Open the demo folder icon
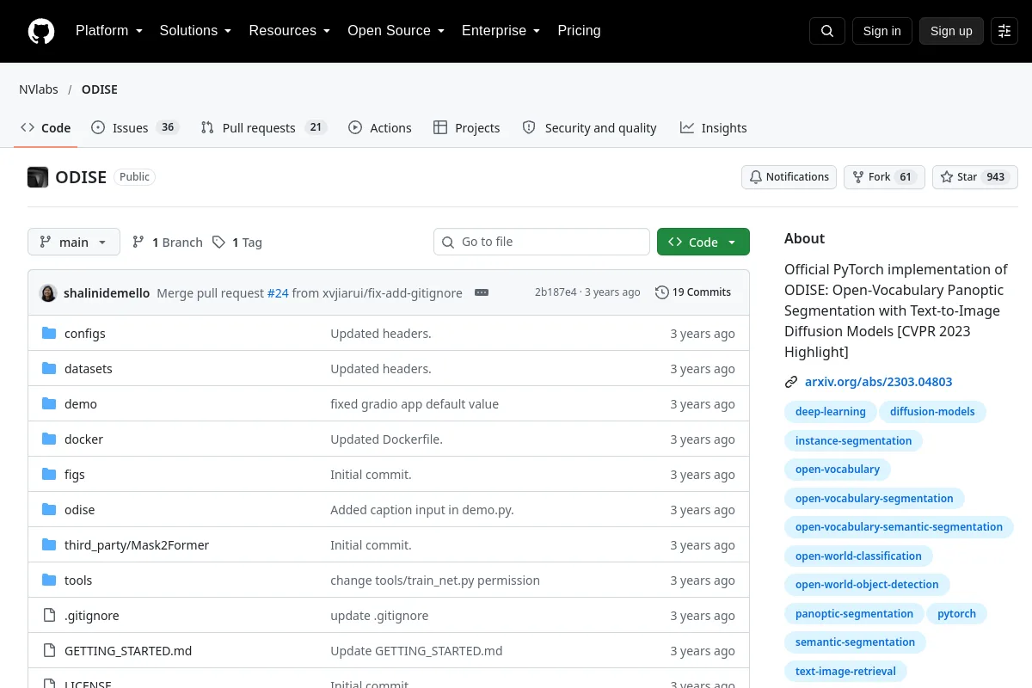 [x=49, y=404]
